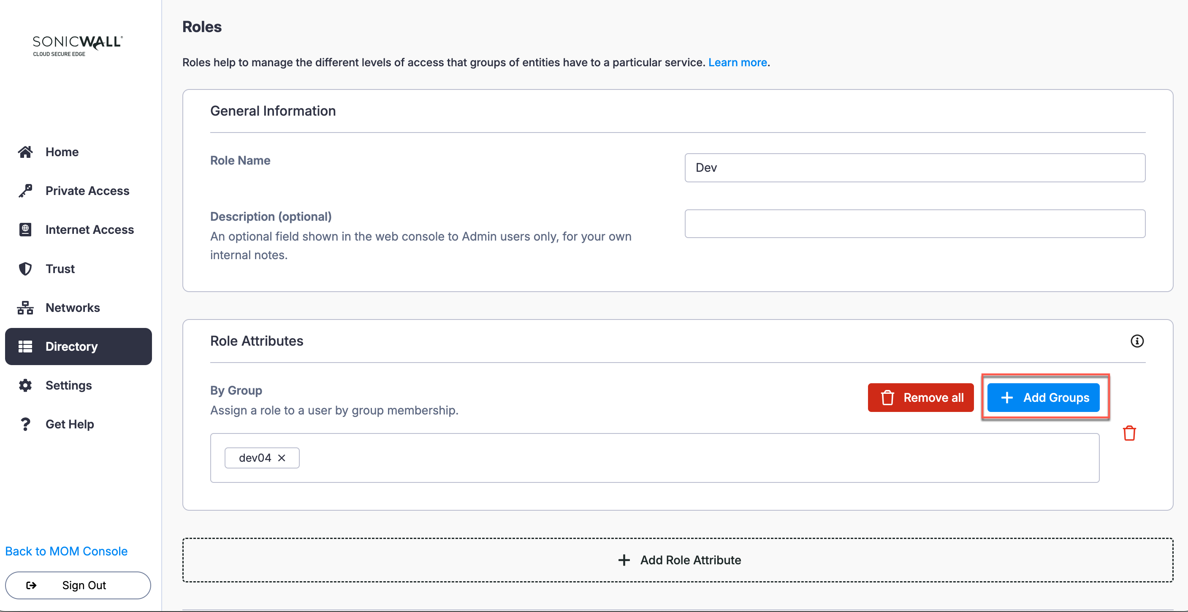Click the Internet Access globe icon

tap(25, 229)
